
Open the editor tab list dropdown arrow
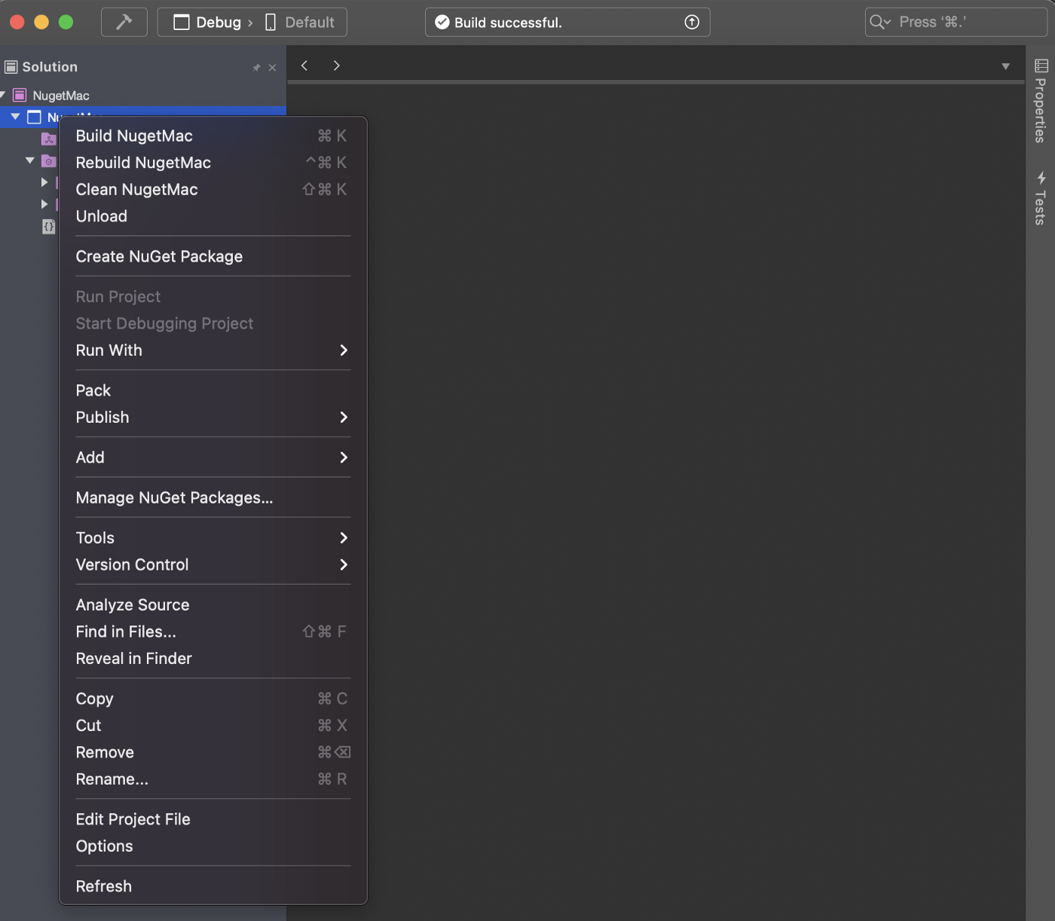(1005, 66)
